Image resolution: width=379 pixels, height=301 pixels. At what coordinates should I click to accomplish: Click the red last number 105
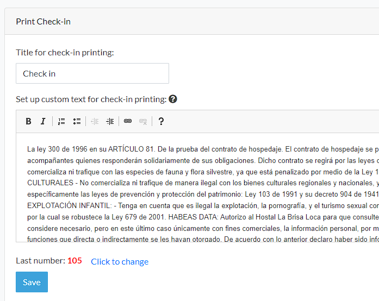[x=74, y=261]
